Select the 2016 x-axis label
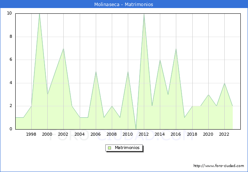This screenshot has width=248, height=172. click(x=176, y=134)
